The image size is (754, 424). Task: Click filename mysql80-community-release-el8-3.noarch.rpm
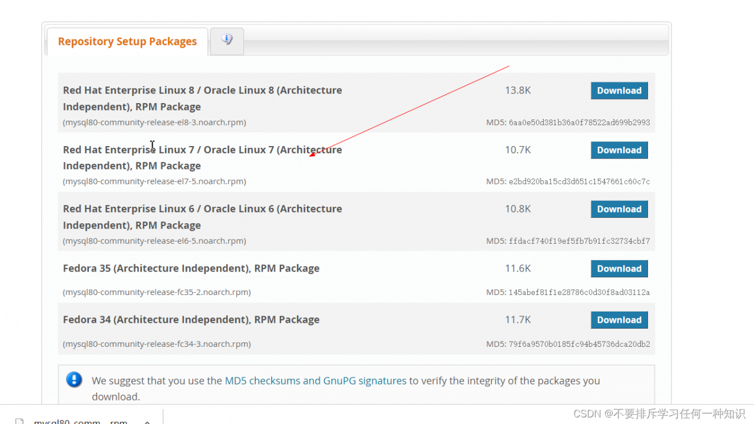coord(154,122)
